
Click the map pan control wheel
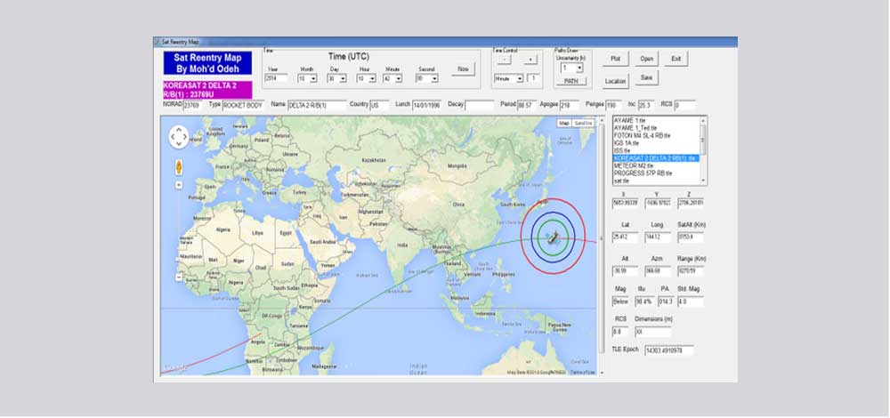pyautogui.click(x=179, y=137)
